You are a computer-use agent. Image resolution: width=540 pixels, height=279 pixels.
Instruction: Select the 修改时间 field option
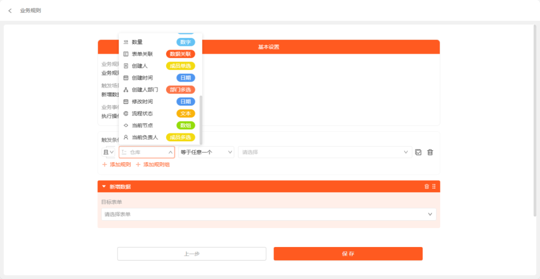[160, 101]
